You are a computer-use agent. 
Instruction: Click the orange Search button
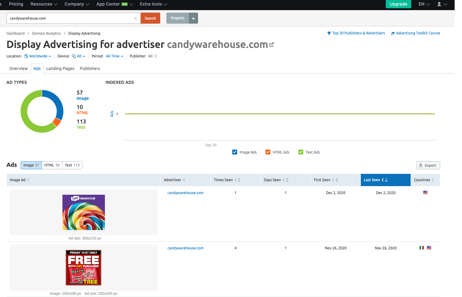pyautogui.click(x=150, y=18)
